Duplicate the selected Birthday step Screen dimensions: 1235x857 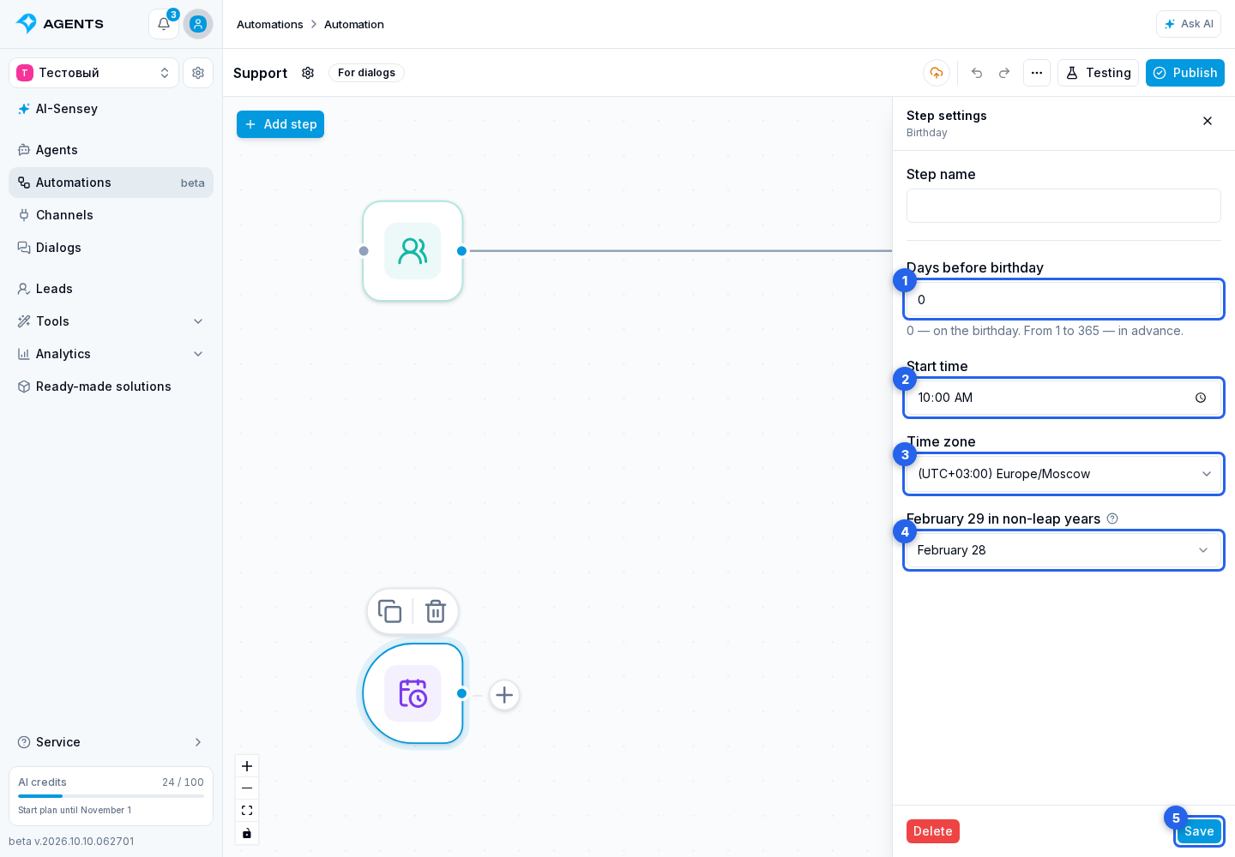coord(390,611)
